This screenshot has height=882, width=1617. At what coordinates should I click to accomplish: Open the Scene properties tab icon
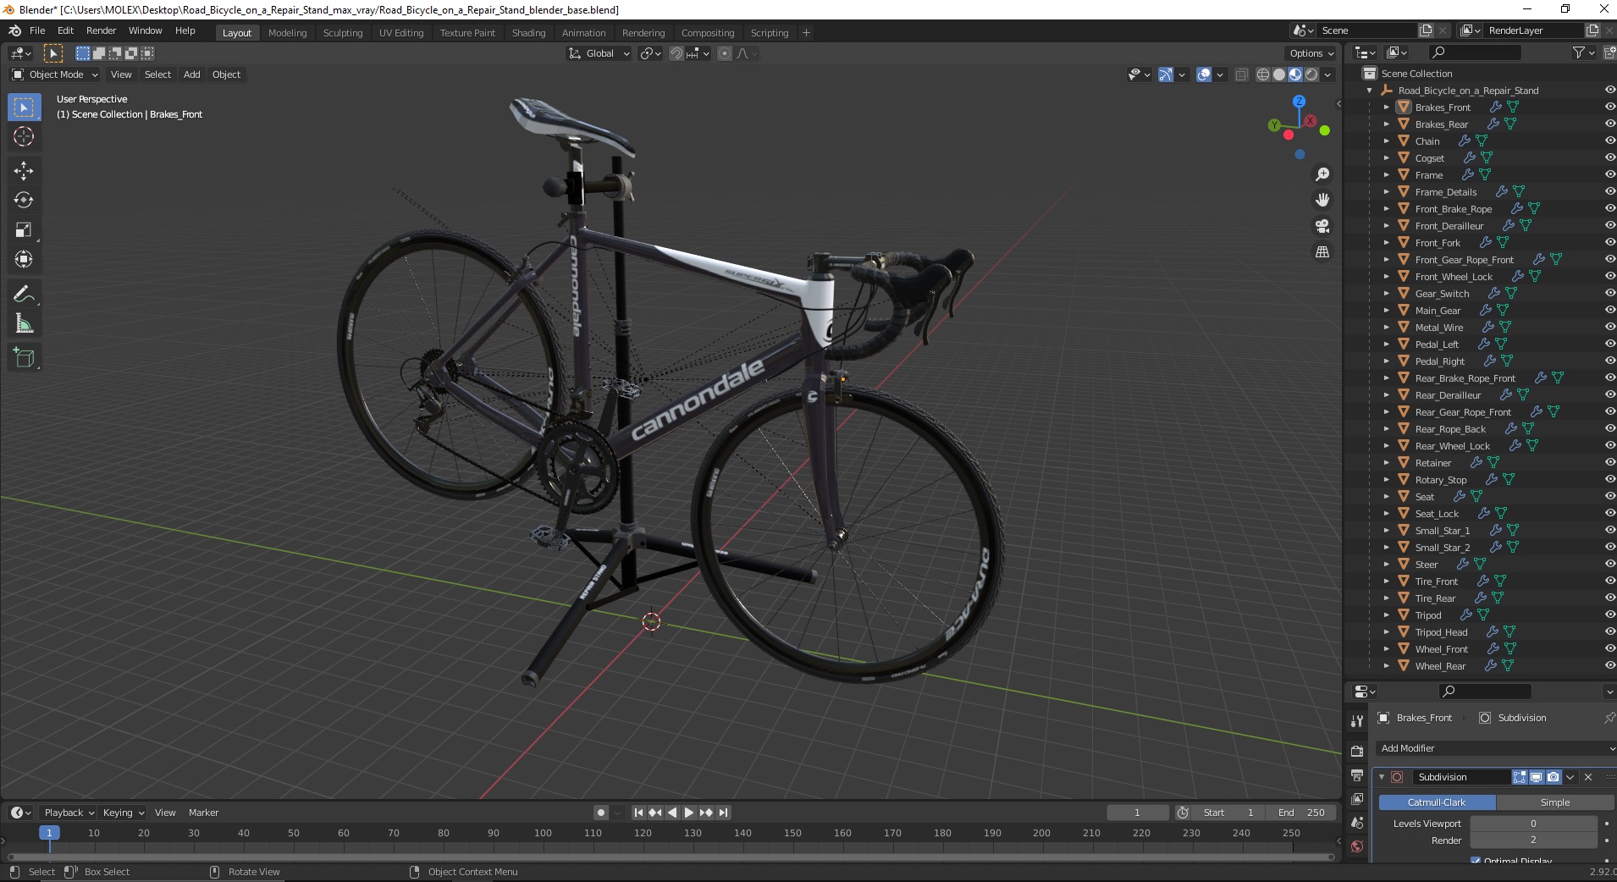1357,823
